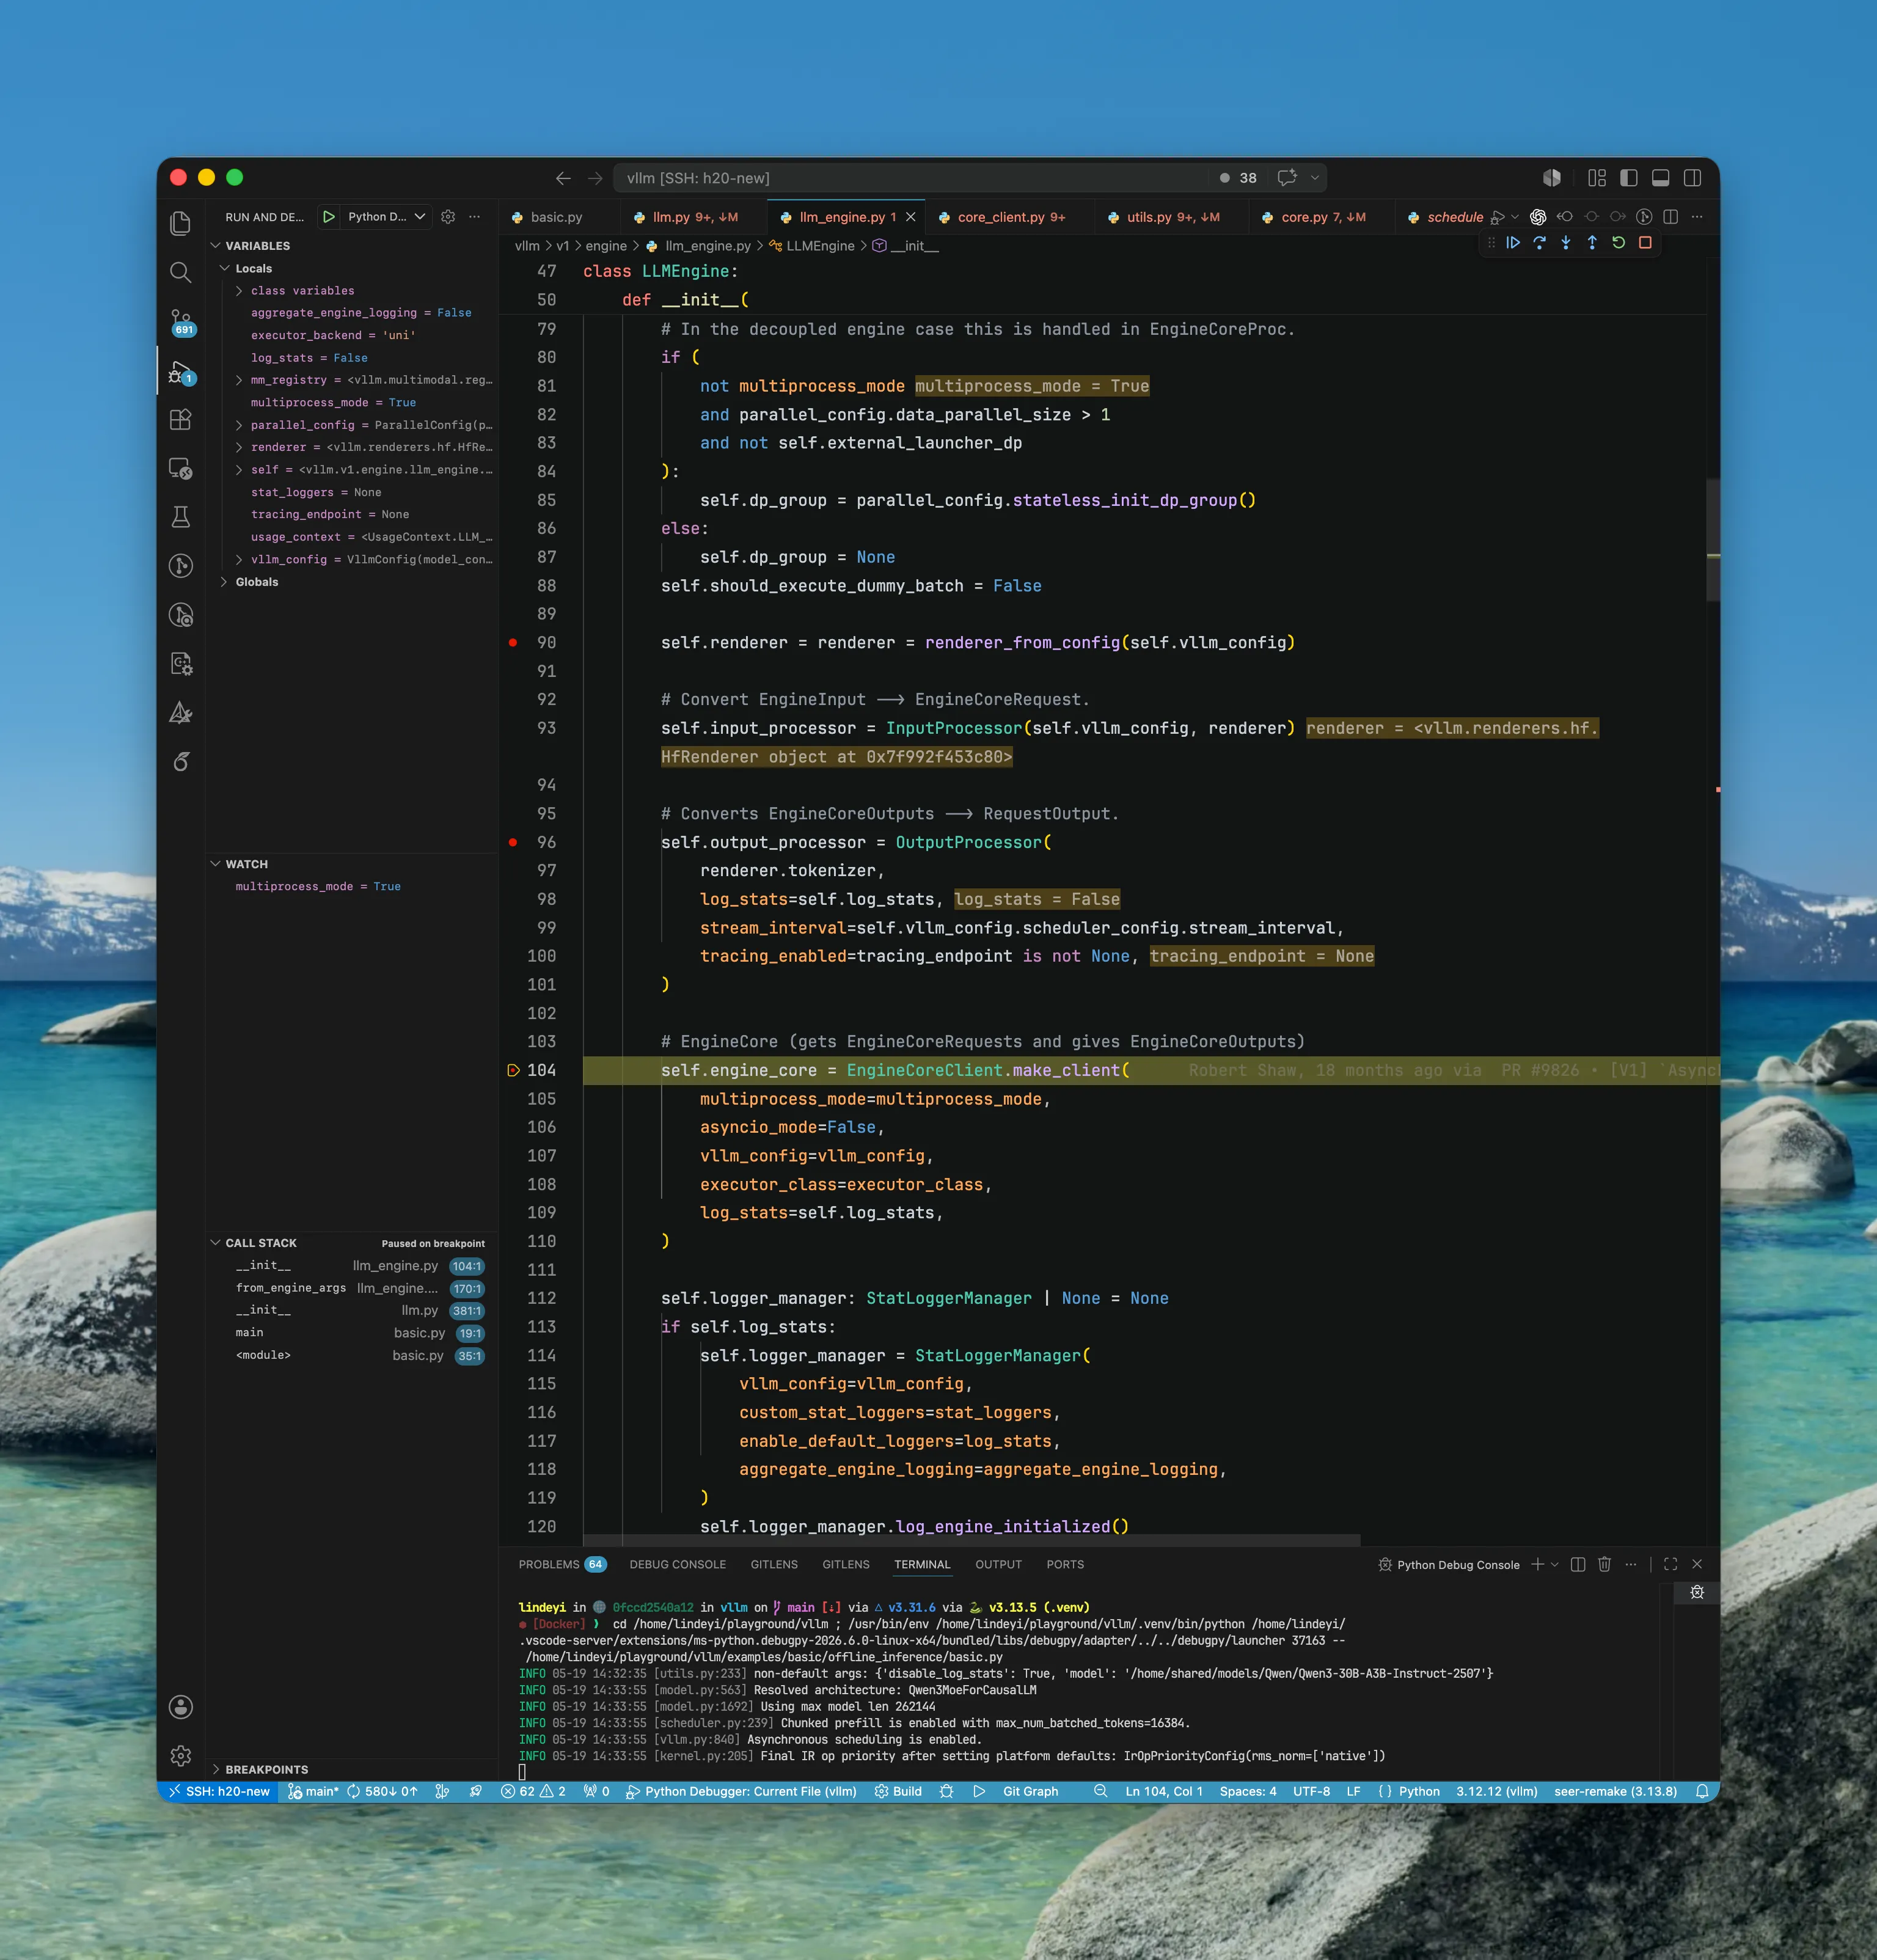
Task: Switch to utils.py editor tab
Action: click(x=1171, y=217)
